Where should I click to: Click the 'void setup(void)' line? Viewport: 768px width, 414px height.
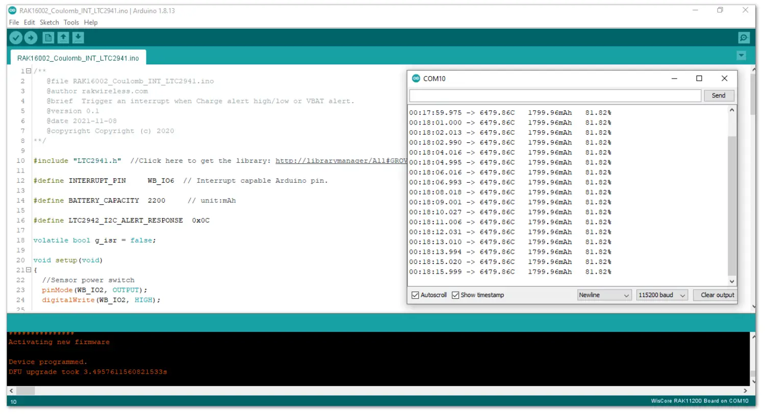coord(68,260)
